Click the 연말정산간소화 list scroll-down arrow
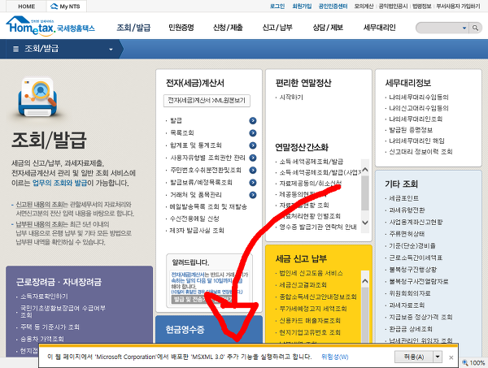This screenshot has width=488, height=368. (365, 223)
